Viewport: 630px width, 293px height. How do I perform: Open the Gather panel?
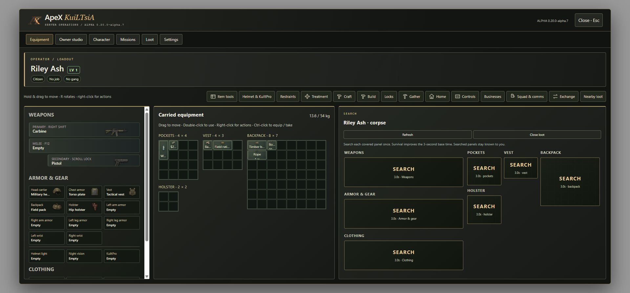pyautogui.click(x=411, y=97)
